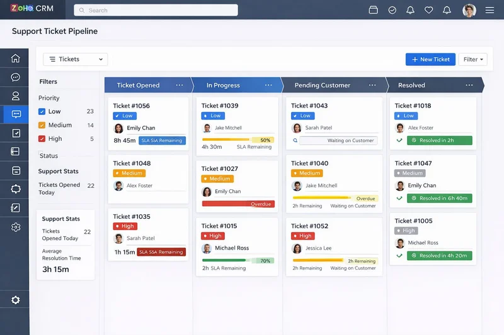
Task: Open the archive box sidebar icon
Action: point(16,170)
